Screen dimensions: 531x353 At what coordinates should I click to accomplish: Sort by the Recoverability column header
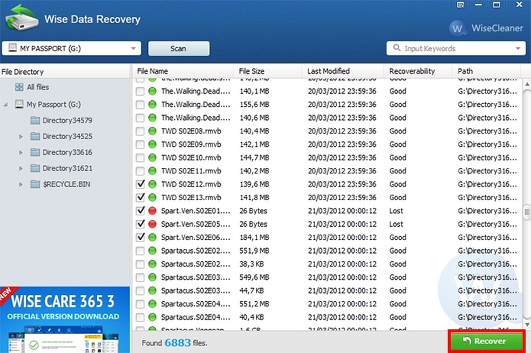point(412,71)
